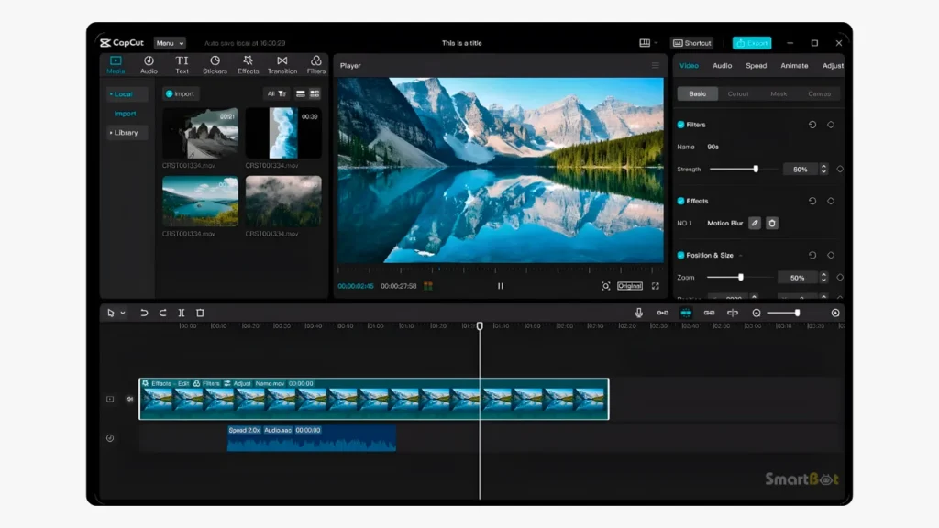Click the Undo icon

[144, 313]
